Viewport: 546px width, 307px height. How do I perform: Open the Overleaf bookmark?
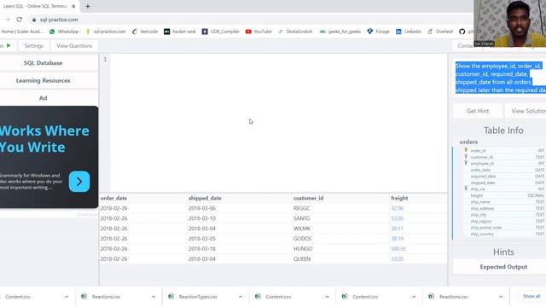[x=440, y=32]
